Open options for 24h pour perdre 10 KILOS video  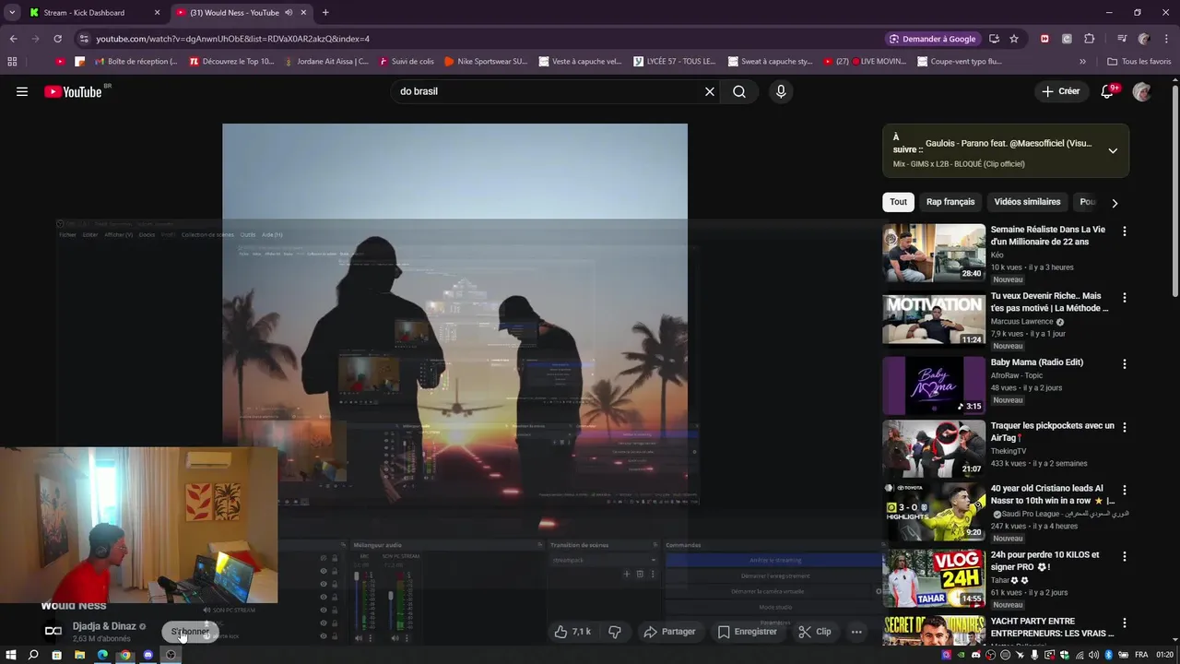click(1124, 557)
